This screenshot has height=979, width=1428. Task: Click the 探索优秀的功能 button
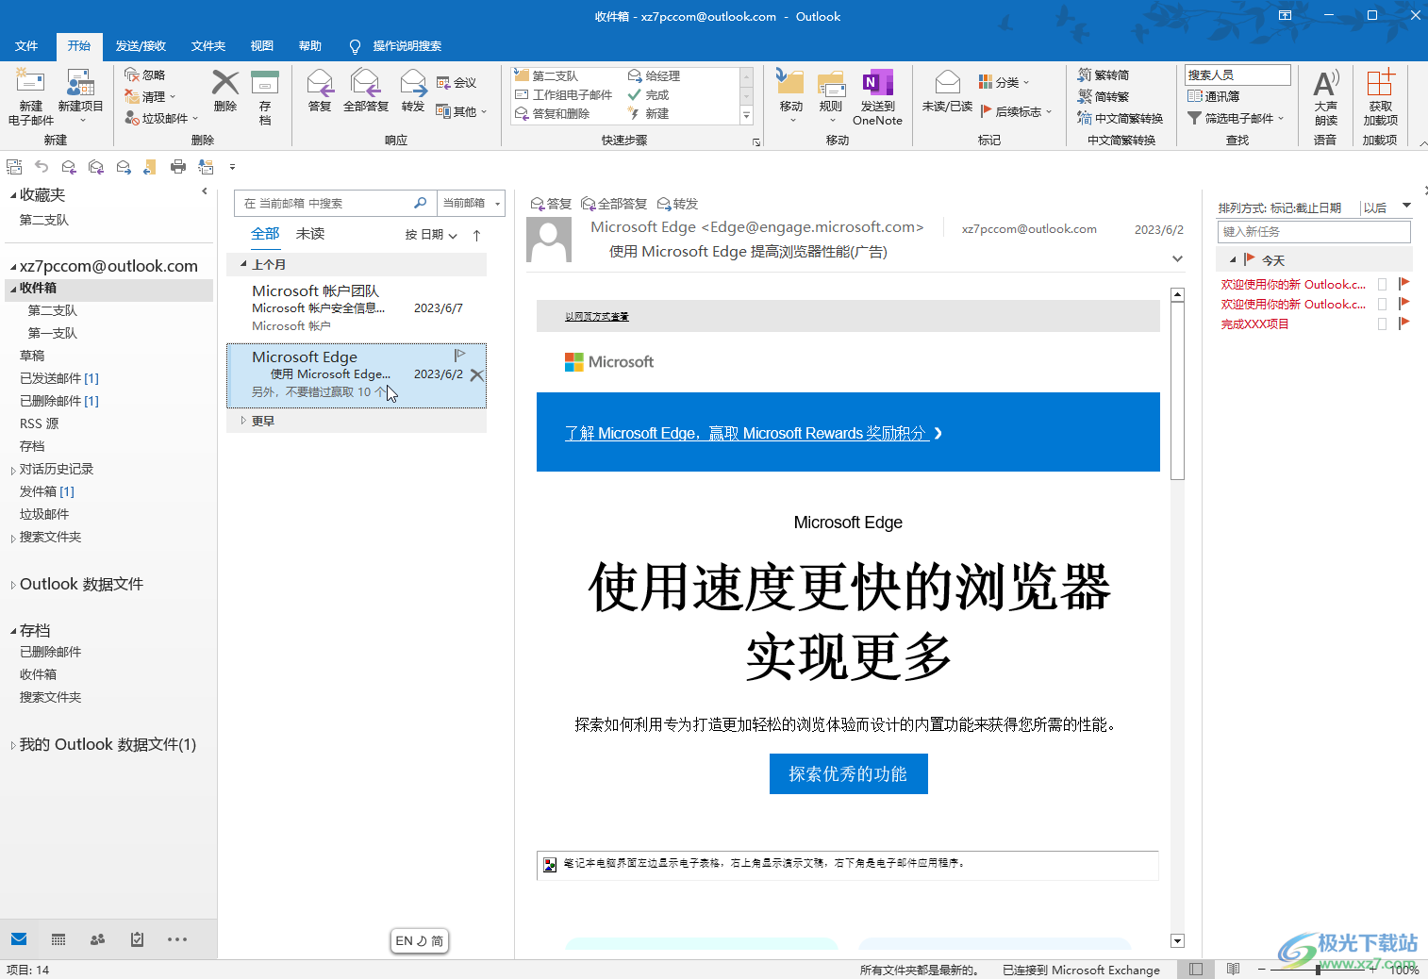click(x=848, y=773)
